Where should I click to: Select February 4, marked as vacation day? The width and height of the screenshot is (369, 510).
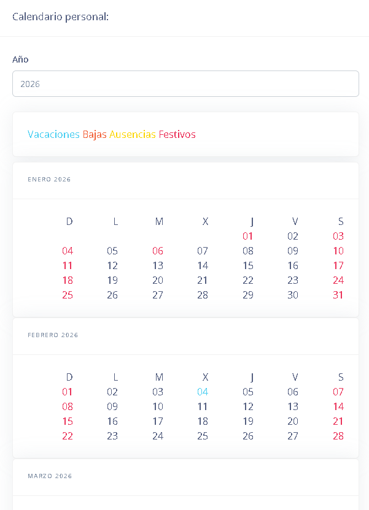(203, 392)
